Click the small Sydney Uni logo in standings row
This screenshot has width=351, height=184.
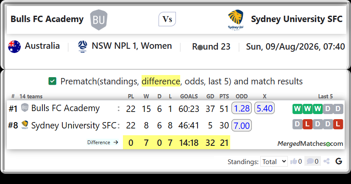coord(25,125)
